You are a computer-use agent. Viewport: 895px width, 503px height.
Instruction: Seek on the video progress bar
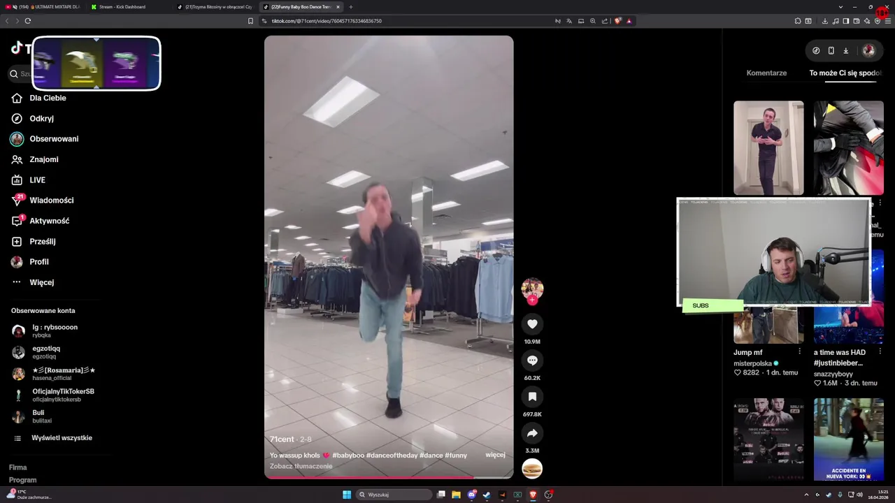pyautogui.click(x=389, y=478)
